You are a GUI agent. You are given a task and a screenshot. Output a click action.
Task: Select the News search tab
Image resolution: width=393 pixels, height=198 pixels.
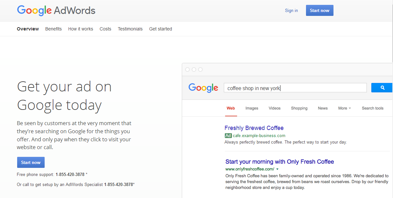(323, 108)
